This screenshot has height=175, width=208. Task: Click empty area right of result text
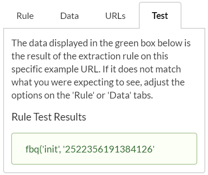click(175, 149)
